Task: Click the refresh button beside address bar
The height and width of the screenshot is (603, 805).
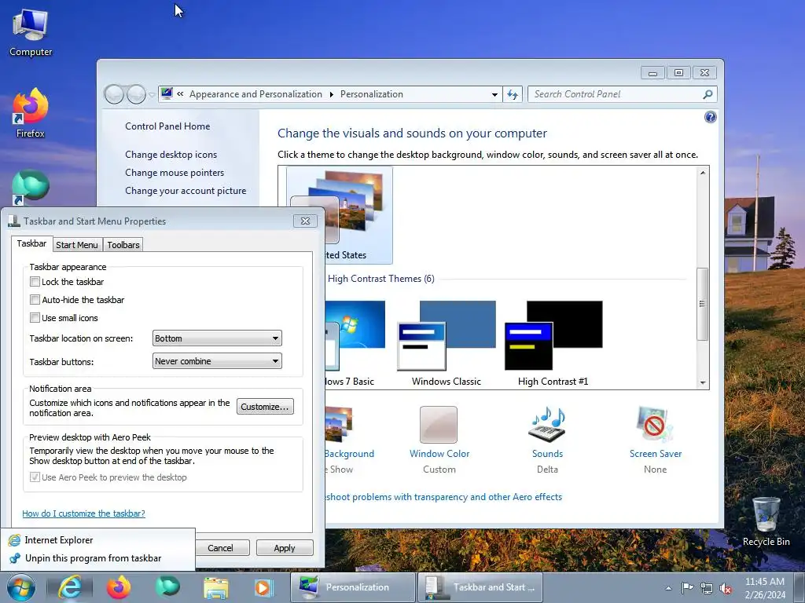Action: coord(513,94)
